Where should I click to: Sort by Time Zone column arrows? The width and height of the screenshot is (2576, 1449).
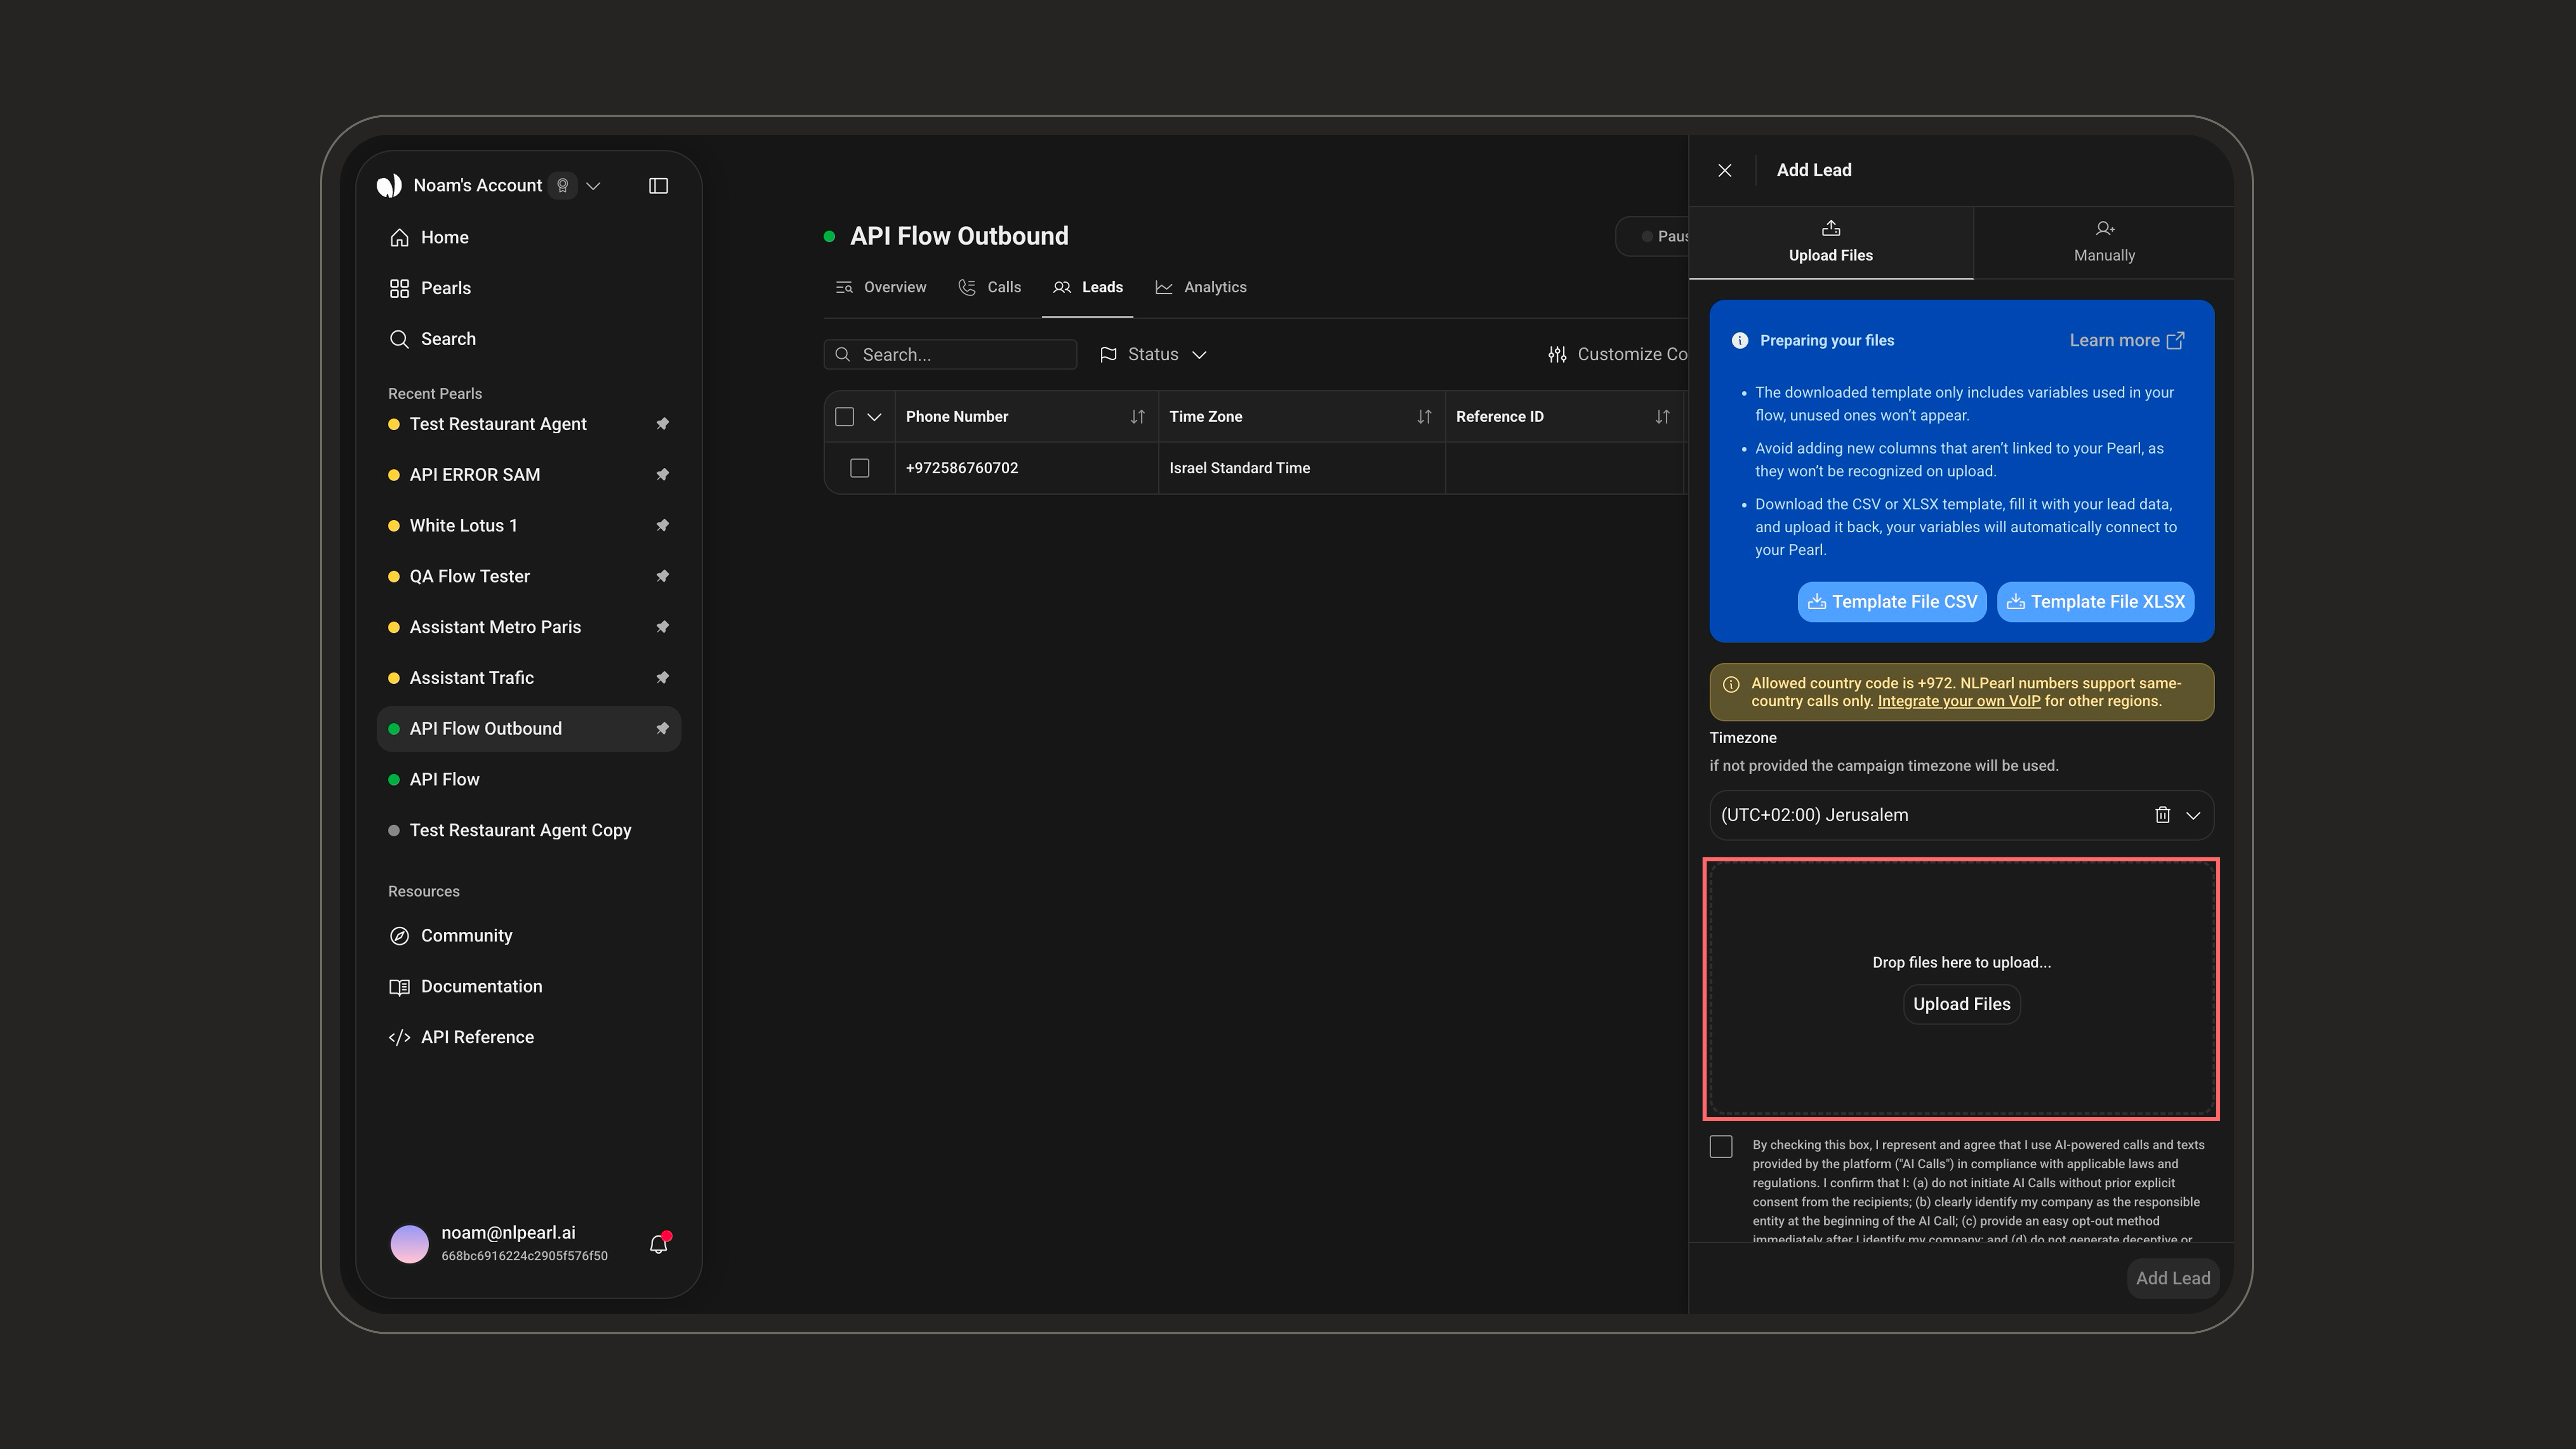[x=1424, y=417]
